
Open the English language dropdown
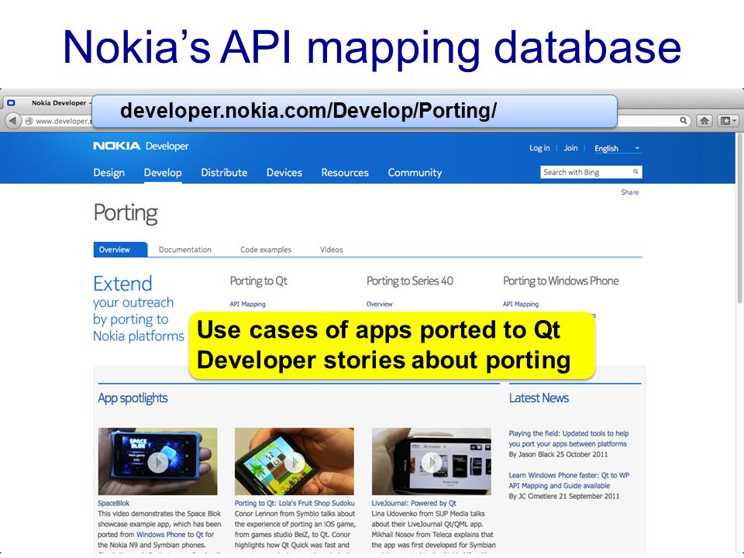tap(617, 149)
